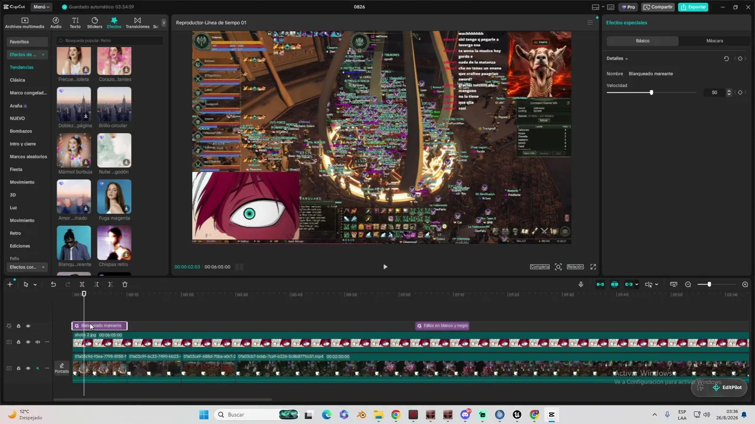Zoom in the timeline

[746, 284]
